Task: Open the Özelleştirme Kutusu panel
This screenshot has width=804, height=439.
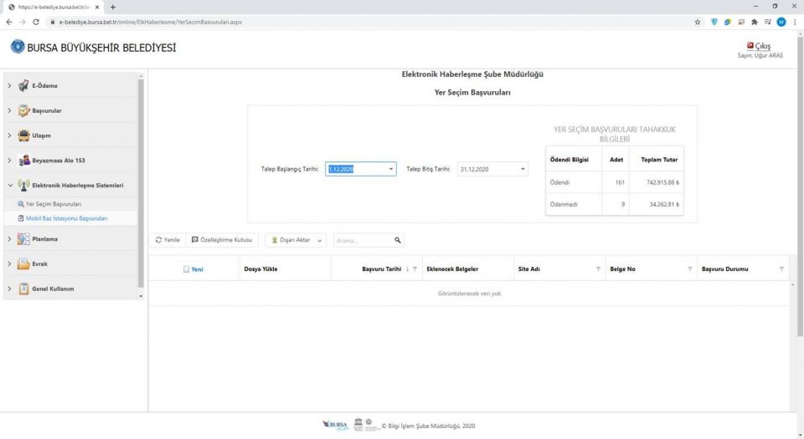Action: tap(222, 240)
